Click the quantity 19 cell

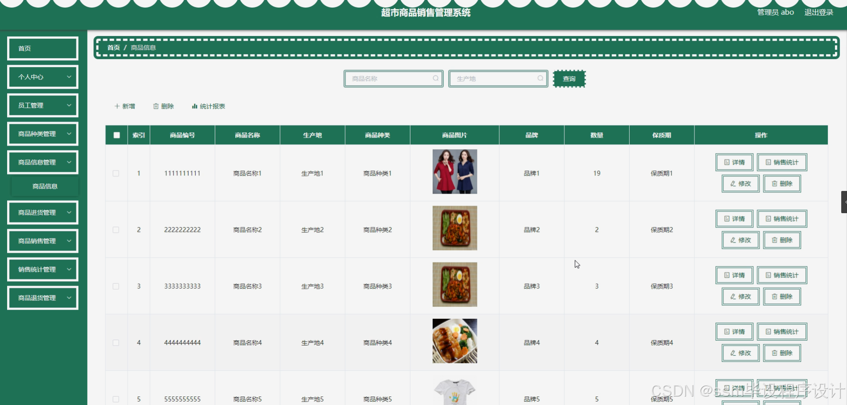(597, 173)
